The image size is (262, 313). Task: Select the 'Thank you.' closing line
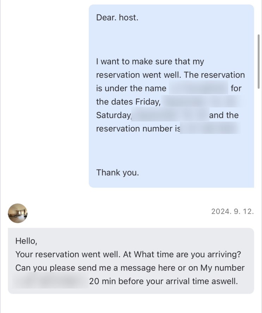click(117, 172)
